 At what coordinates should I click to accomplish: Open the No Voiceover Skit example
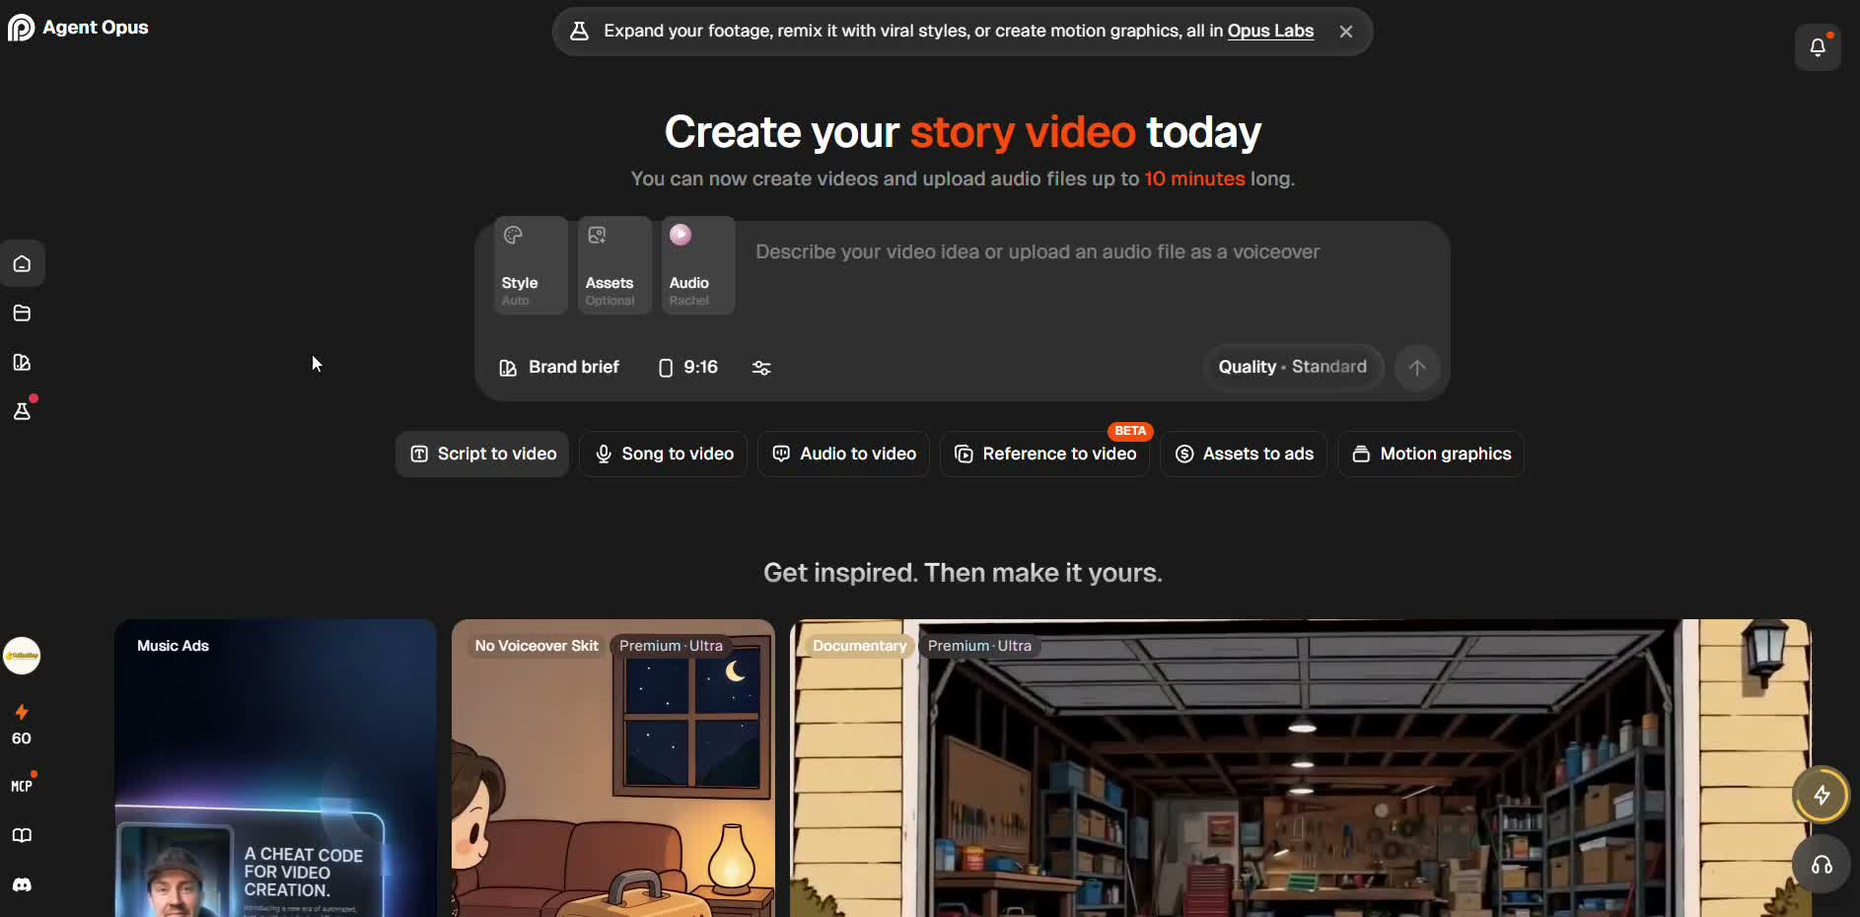(613, 768)
